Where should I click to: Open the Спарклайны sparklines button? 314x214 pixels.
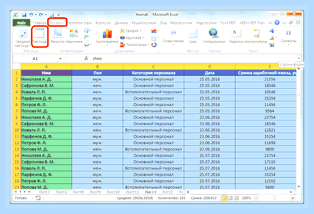pyautogui.click(x=173, y=37)
